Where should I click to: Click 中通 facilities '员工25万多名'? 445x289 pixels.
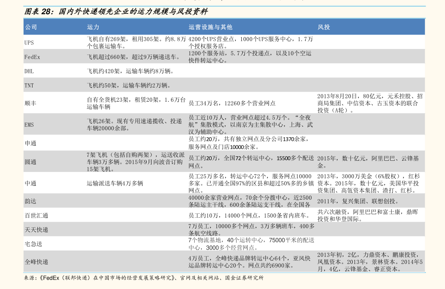tap(206, 176)
